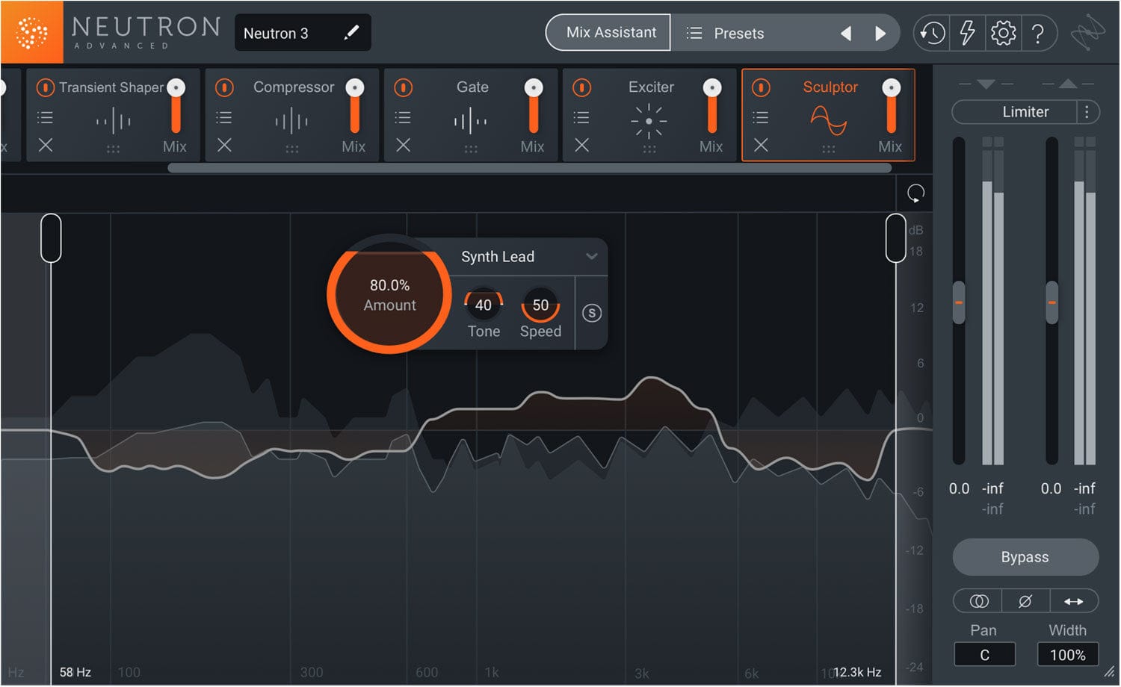Viewport: 1121px width, 687px height.
Task: Click the 12.3k Hz high frequency range handle
Action: 896,237
